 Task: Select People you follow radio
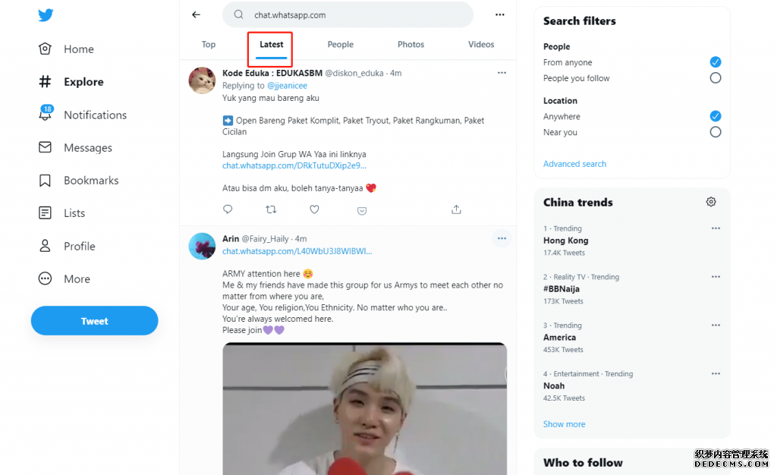(x=715, y=77)
